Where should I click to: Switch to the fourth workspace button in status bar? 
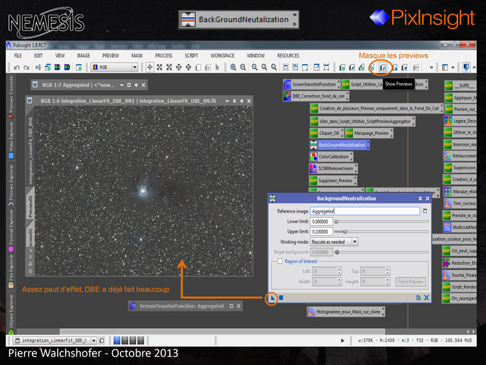point(141,340)
